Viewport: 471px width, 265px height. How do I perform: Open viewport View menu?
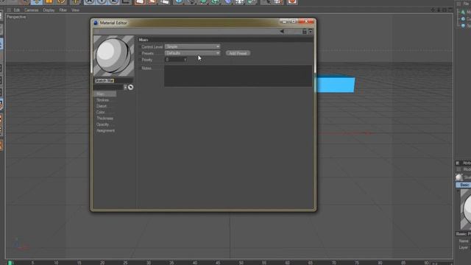pos(75,10)
